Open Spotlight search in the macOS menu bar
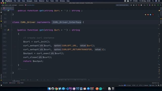Screen dimensions: 162x91 coord(153,1)
